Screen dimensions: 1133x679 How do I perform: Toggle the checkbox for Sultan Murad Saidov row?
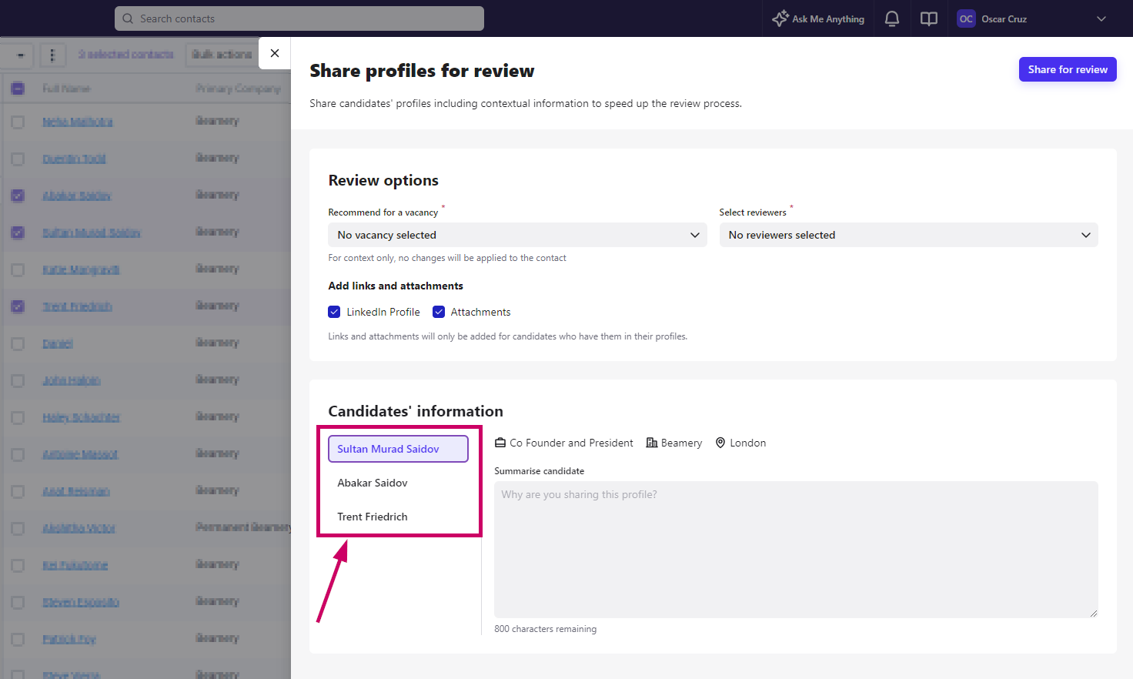click(18, 232)
